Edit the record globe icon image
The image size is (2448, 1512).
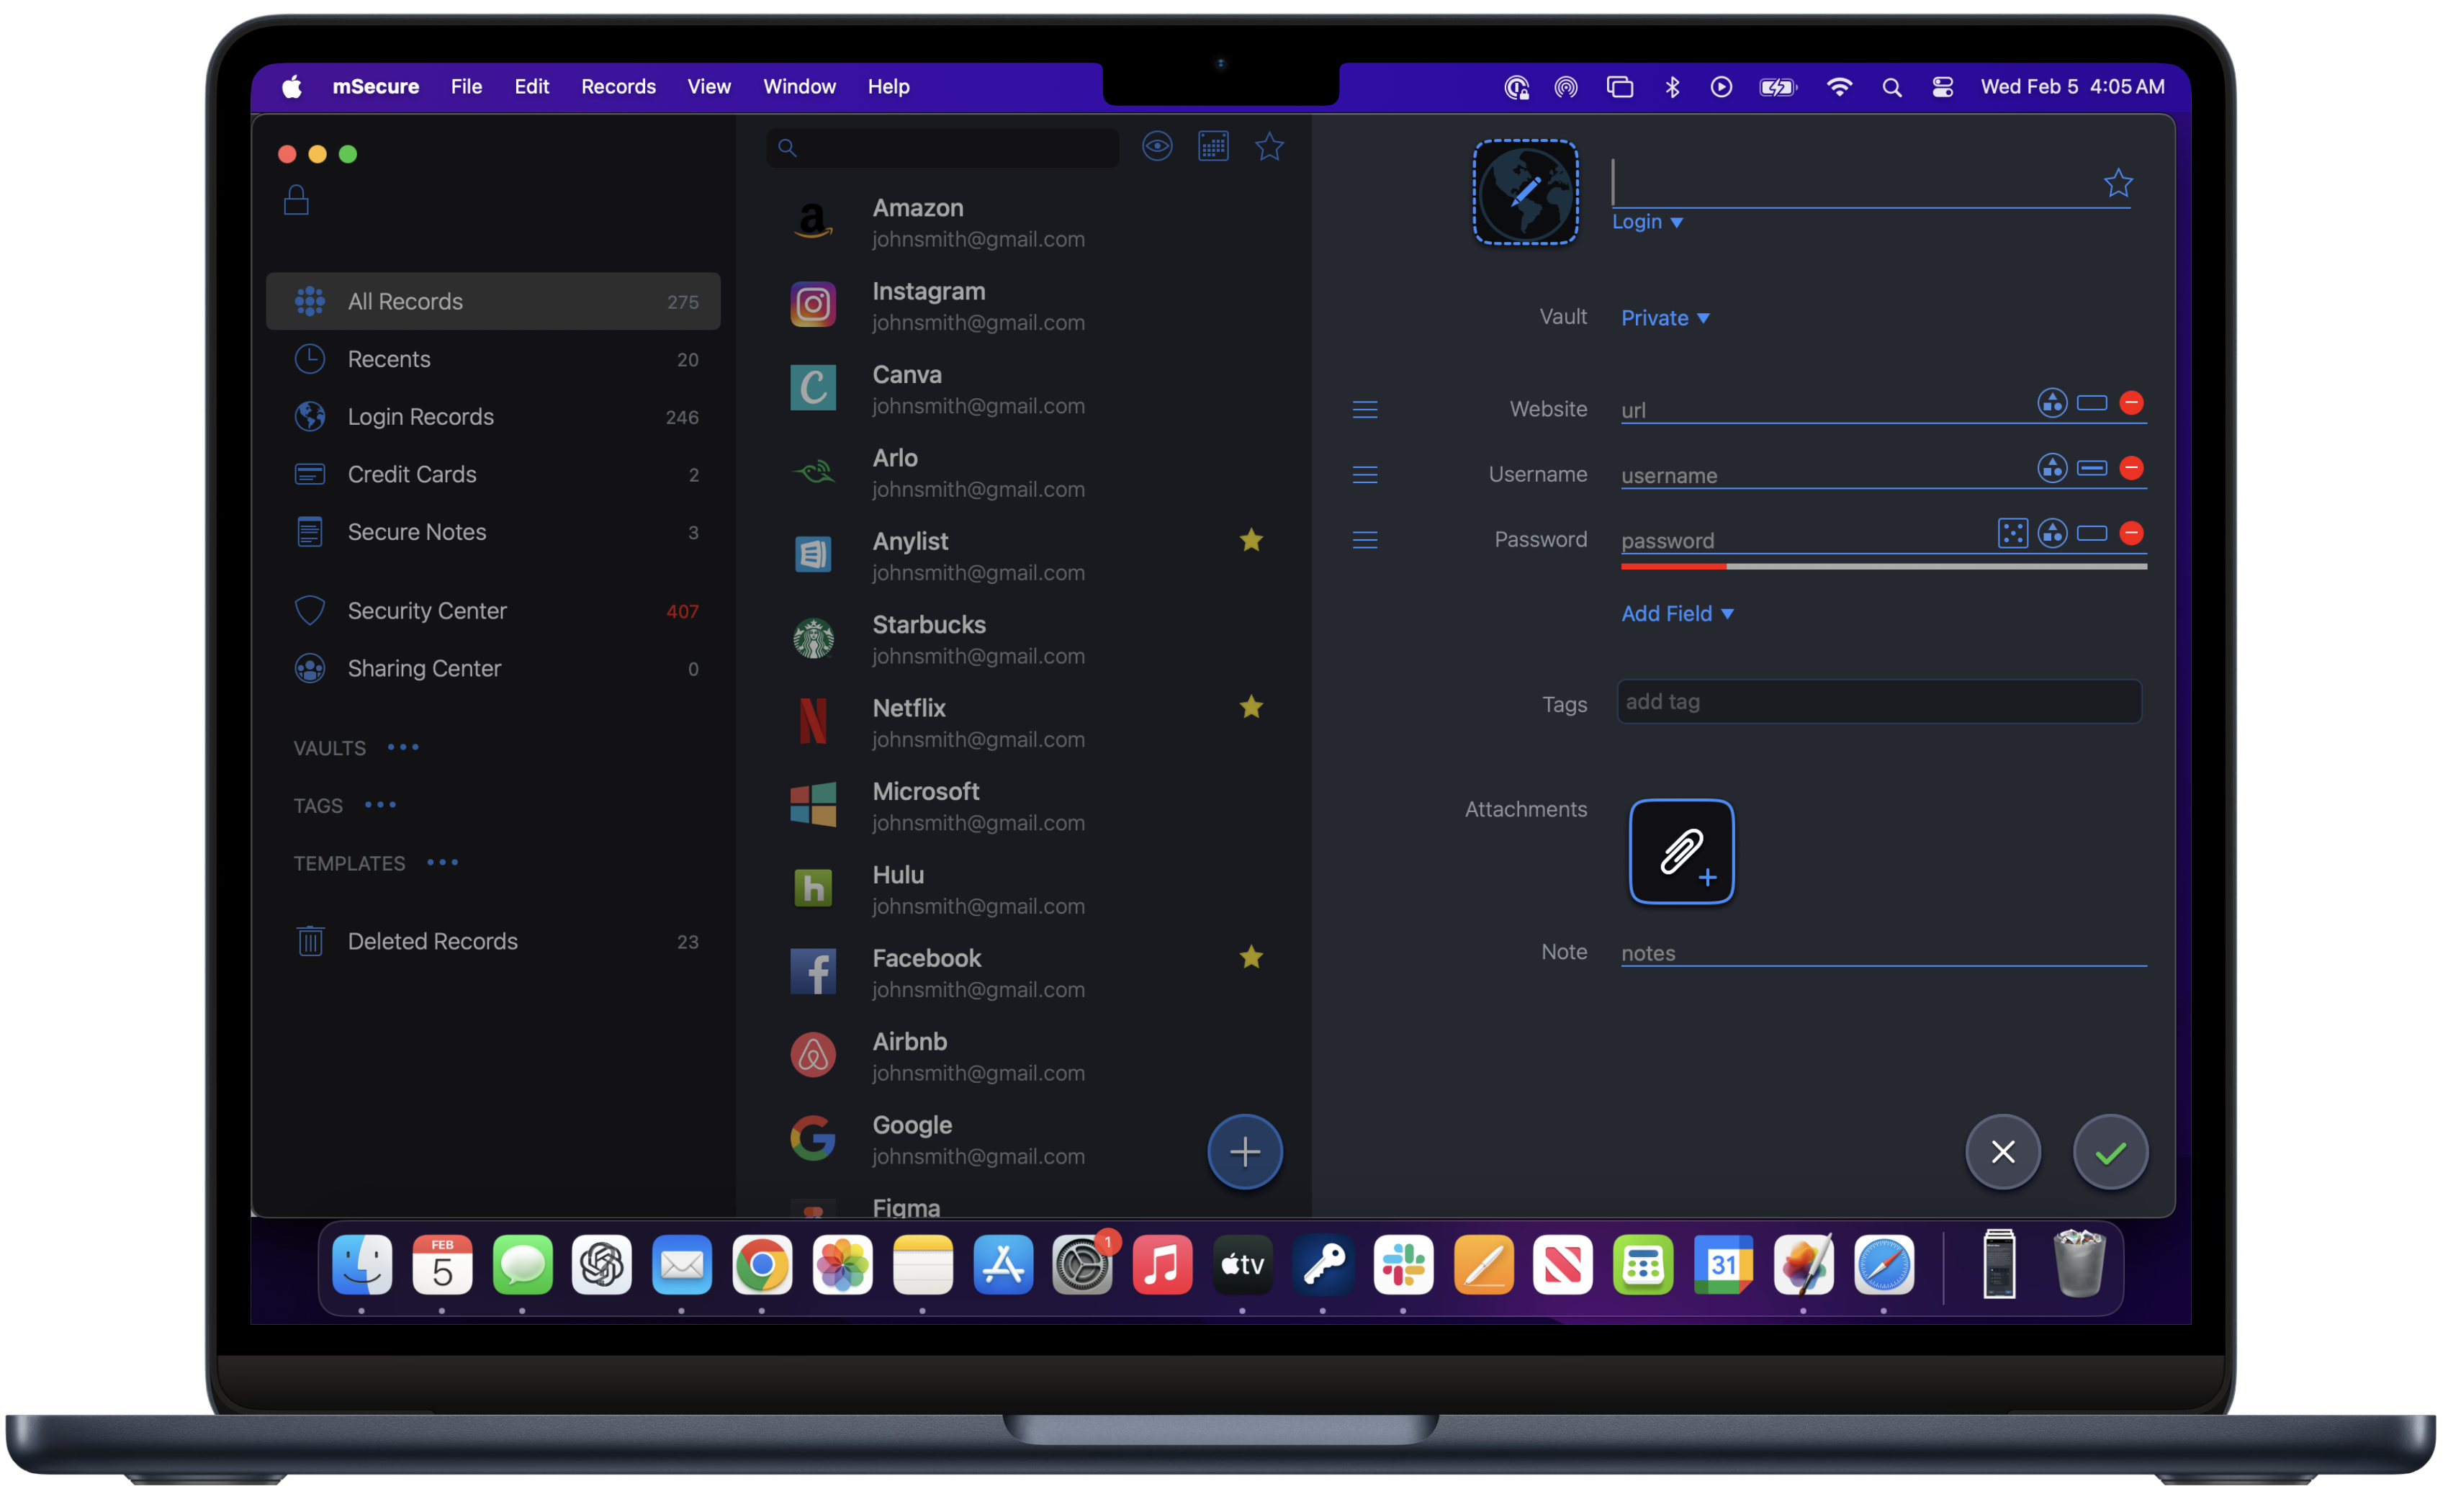1525,192
